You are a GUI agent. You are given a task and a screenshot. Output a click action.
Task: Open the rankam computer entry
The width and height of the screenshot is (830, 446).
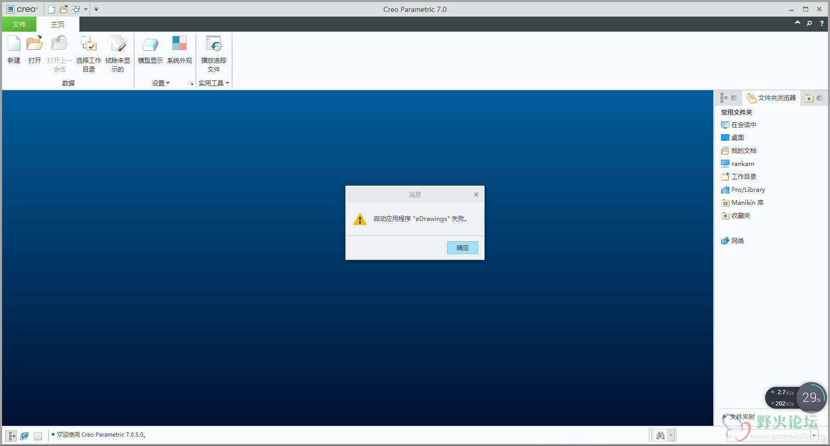(738, 164)
